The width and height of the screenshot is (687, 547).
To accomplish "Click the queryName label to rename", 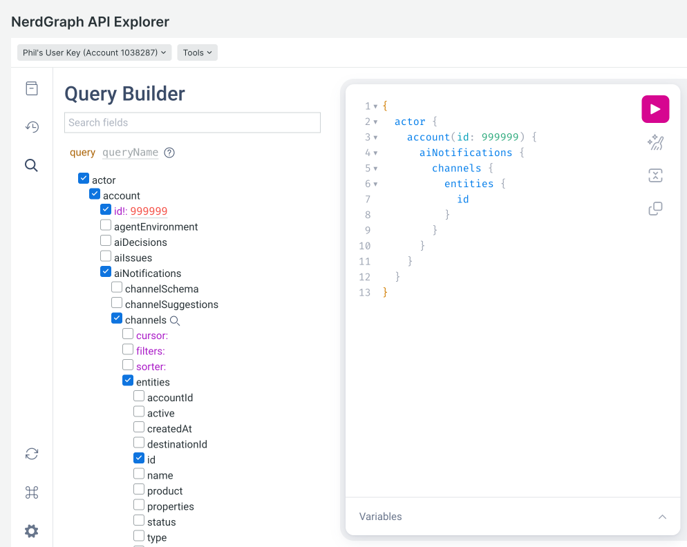I will (x=130, y=153).
